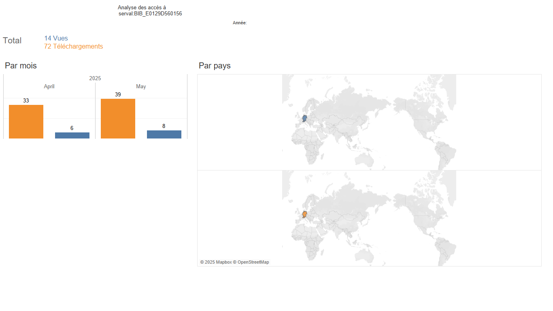Image resolution: width=553 pixels, height=311 pixels.
Task: Open the OpenStreetMap attribution link
Action: 251,262
